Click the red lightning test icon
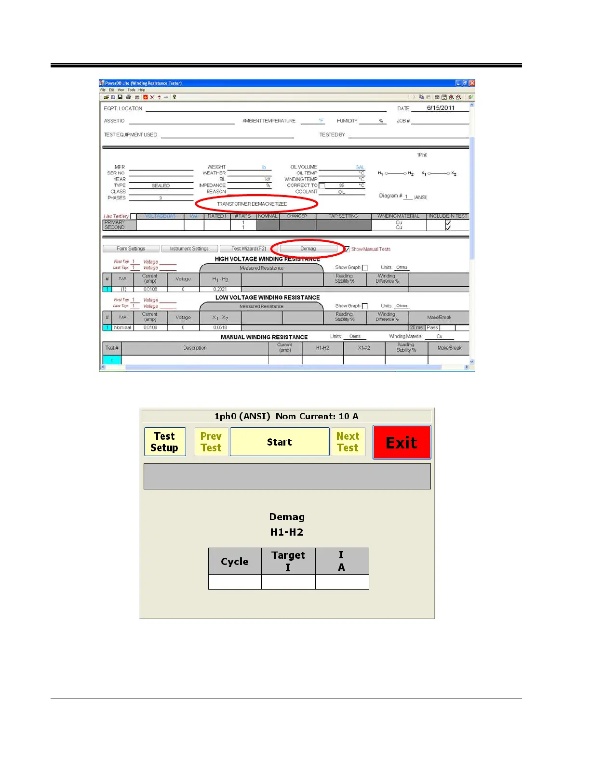 [145, 97]
